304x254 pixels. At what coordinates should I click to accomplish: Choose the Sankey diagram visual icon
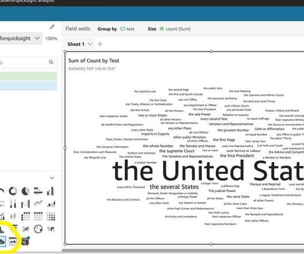tap(26, 229)
